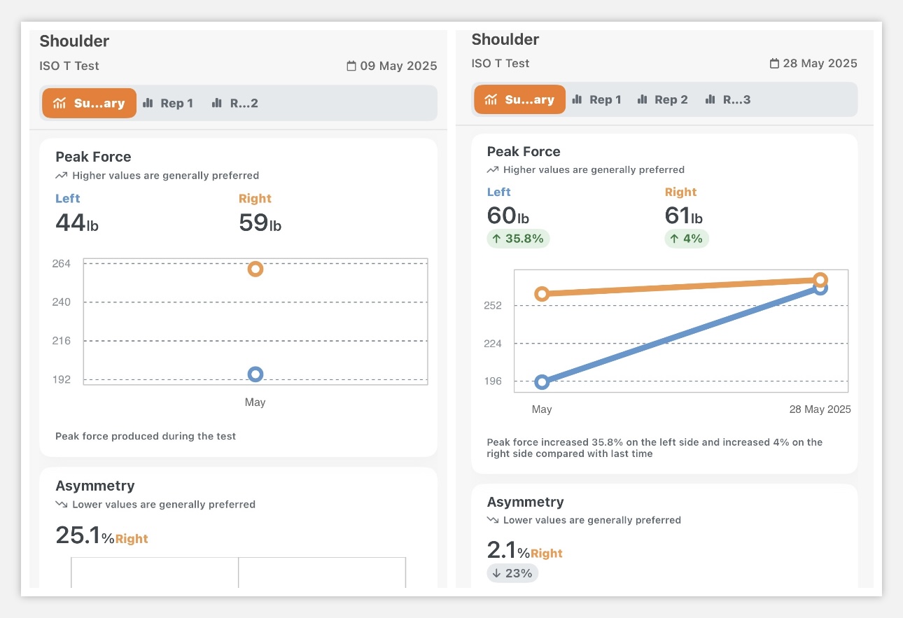The image size is (903, 618).
Task: Click the downward trend icon under left Asymmetry
Action: tap(61, 504)
